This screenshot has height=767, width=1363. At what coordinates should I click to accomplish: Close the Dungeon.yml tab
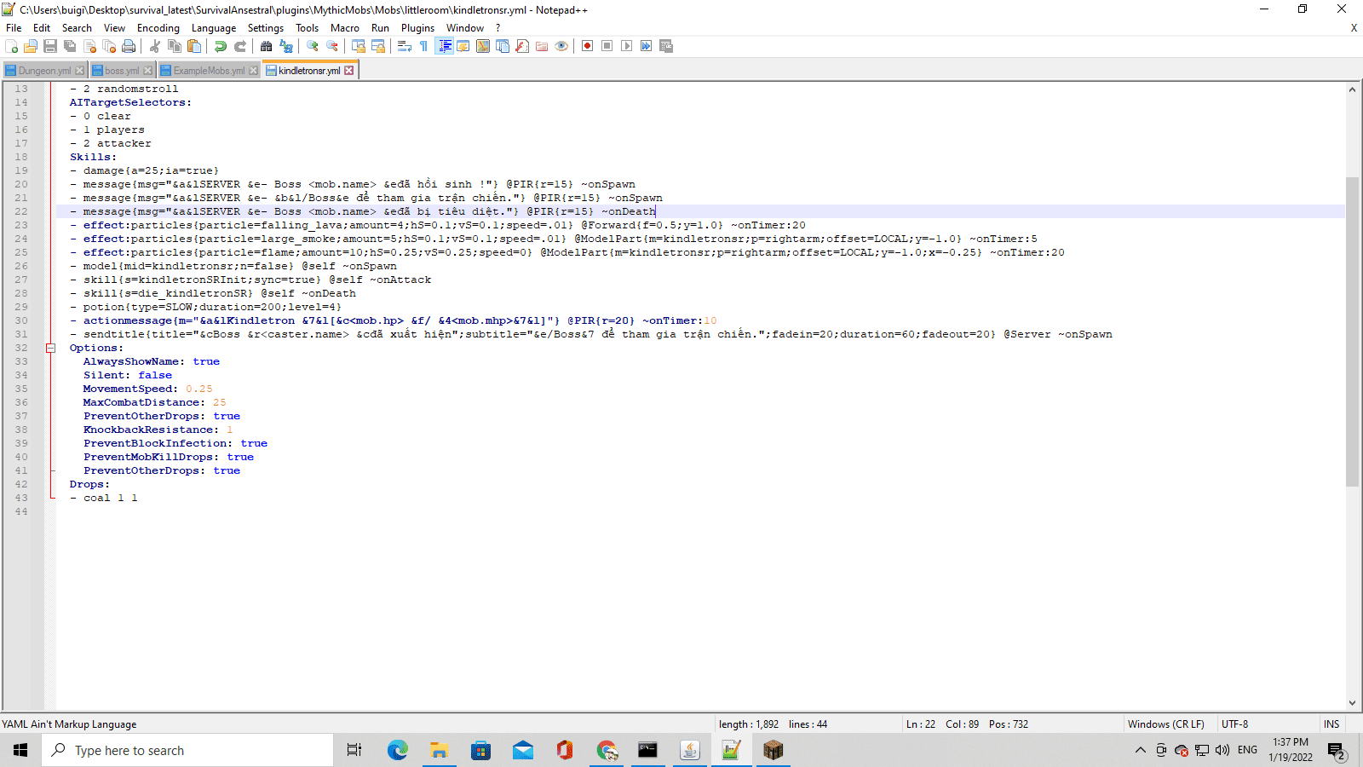coord(80,71)
